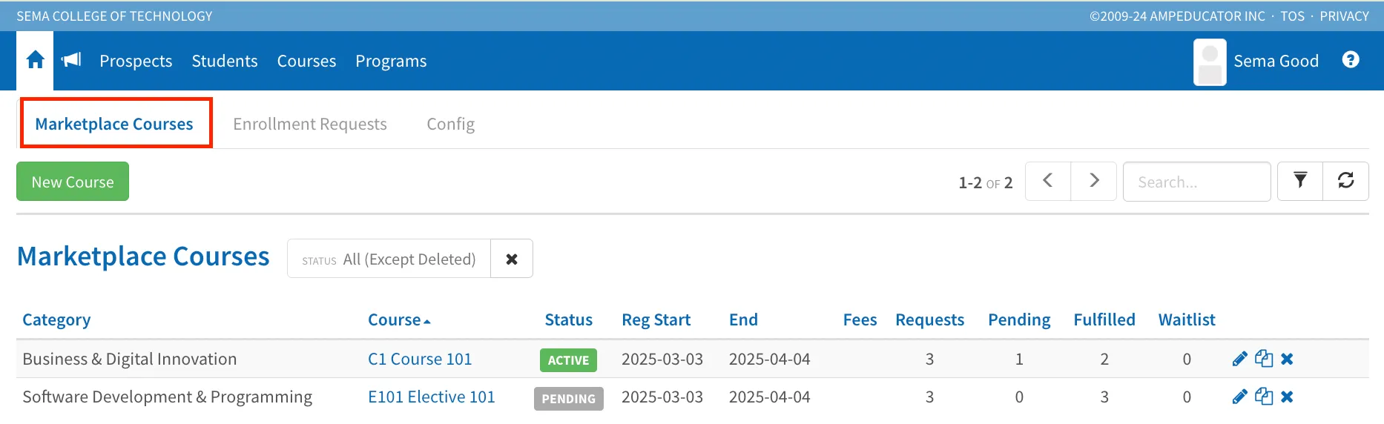Image resolution: width=1384 pixels, height=424 pixels.
Task: Duplicate E101 Elective 101 with copy icon
Action: click(1264, 397)
